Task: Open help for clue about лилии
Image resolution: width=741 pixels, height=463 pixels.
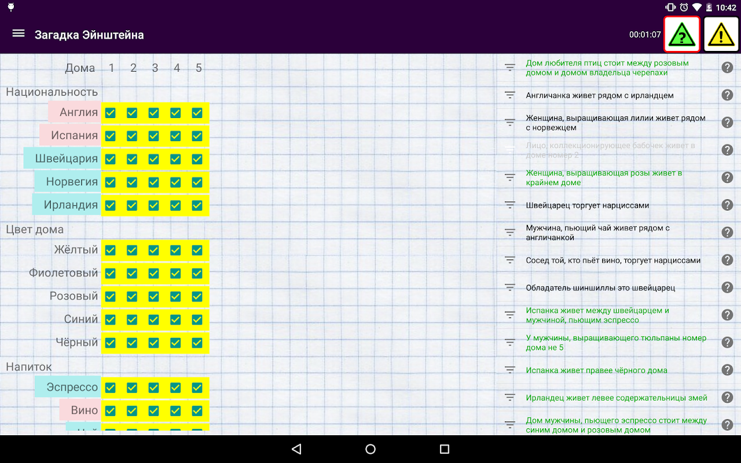Action: pos(727,123)
